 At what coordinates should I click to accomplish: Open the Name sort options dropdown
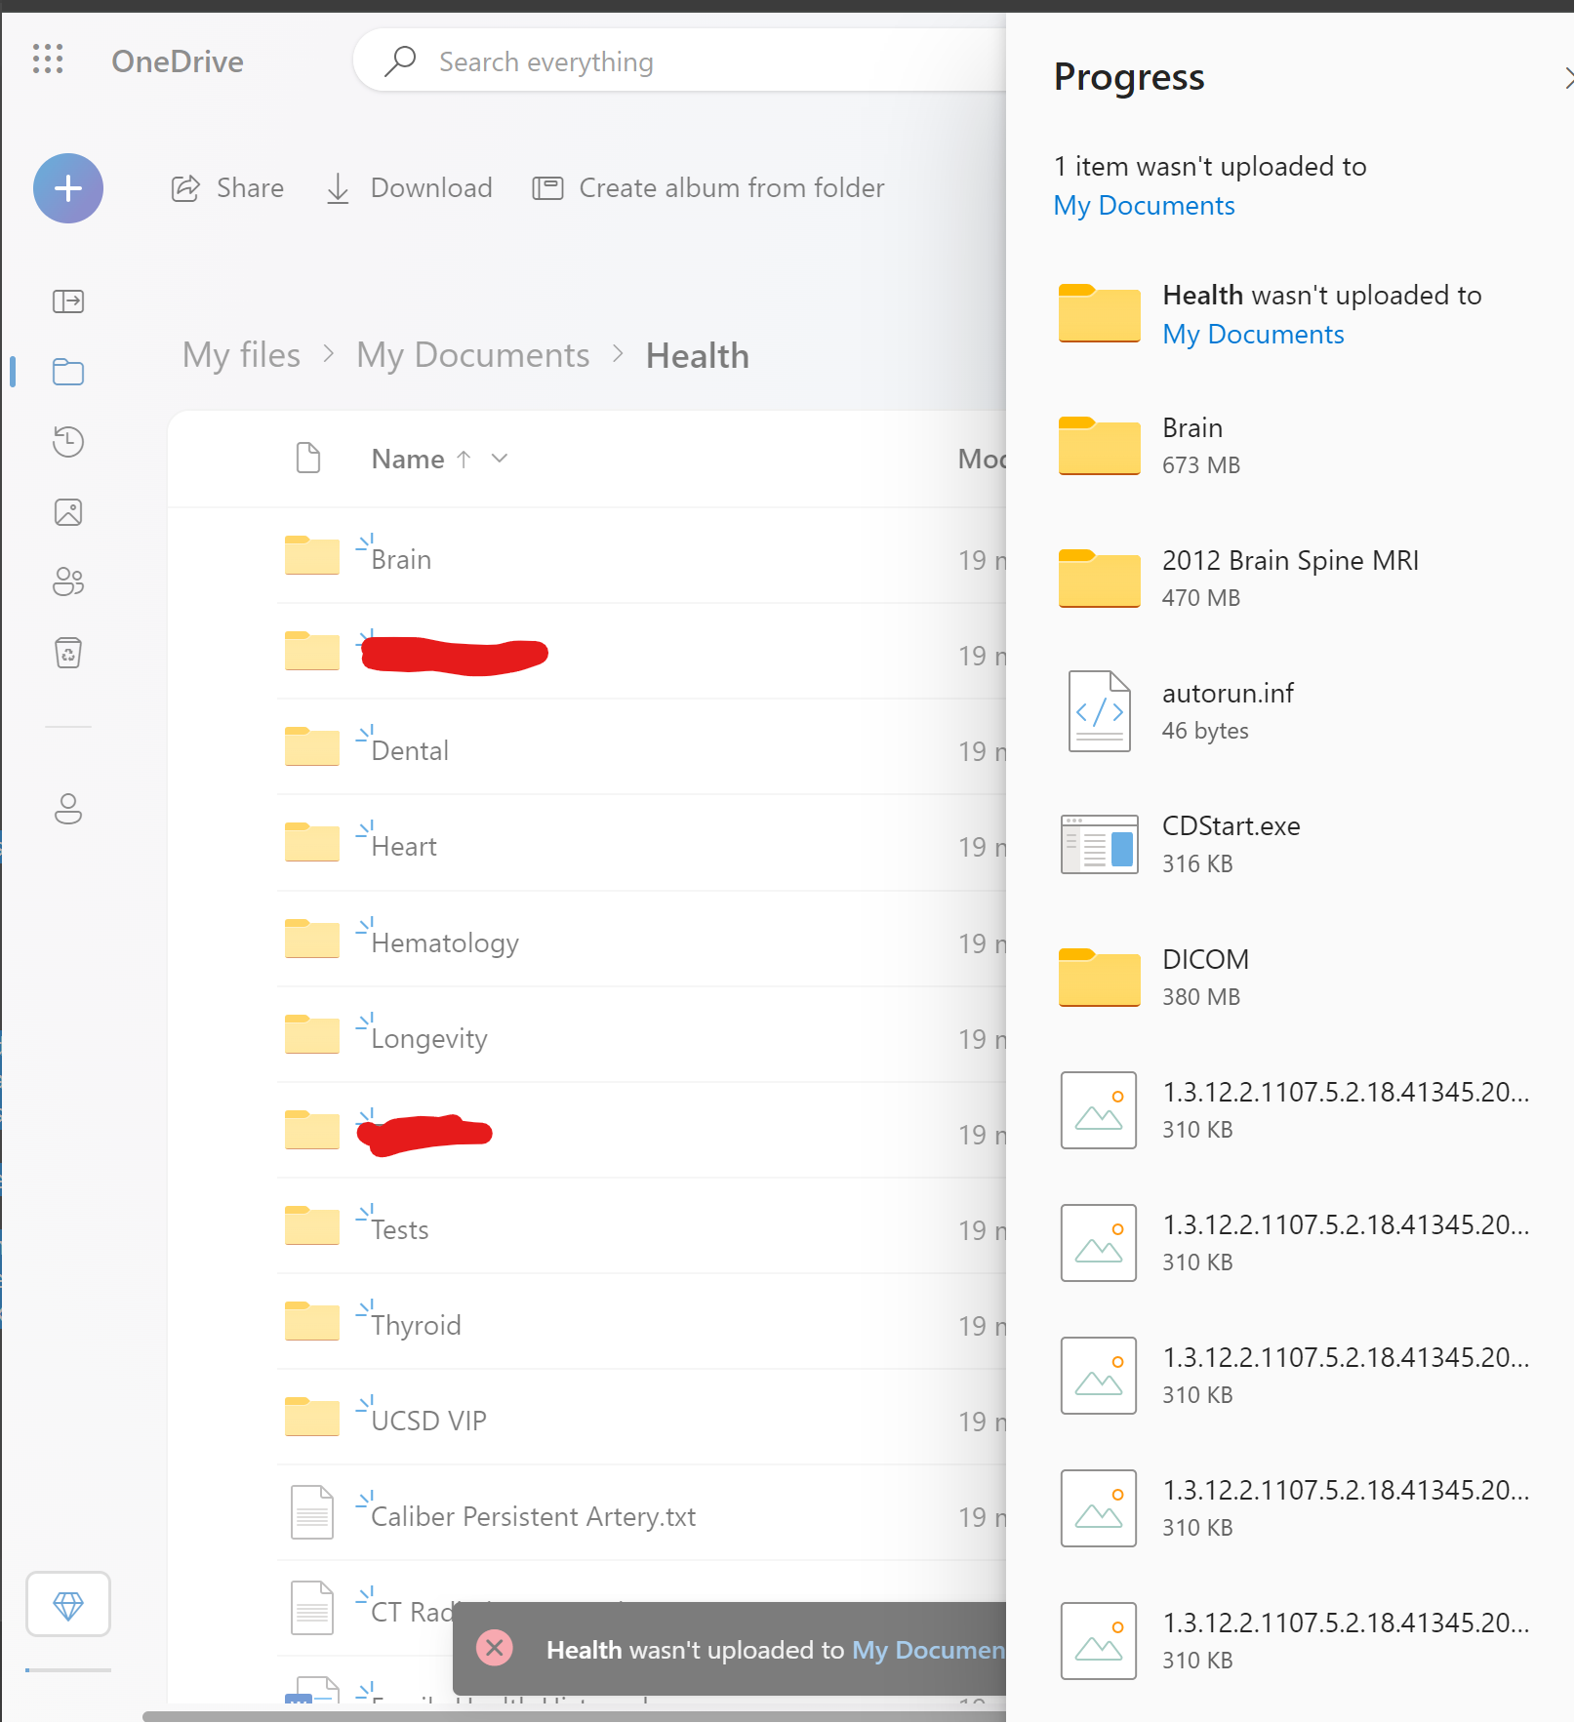tap(500, 459)
